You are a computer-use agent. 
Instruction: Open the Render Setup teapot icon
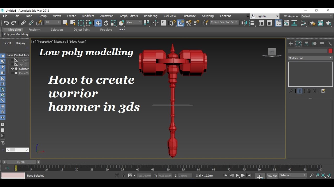click(x=313, y=23)
